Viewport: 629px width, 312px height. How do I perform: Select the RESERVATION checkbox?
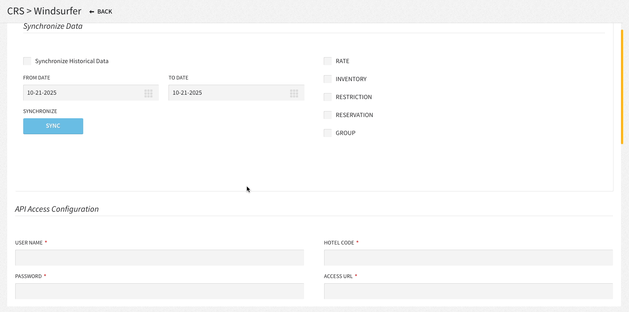[x=328, y=115]
